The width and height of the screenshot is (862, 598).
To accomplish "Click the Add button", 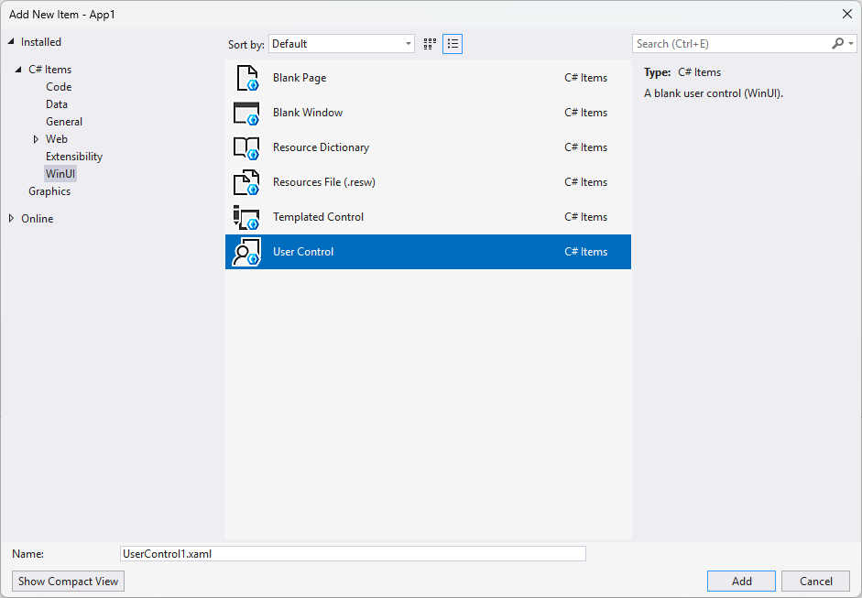I will [x=740, y=581].
